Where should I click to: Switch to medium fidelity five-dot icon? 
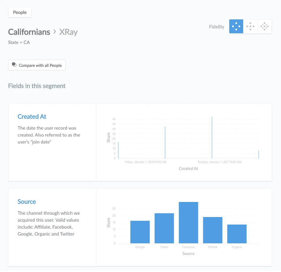[x=250, y=26]
